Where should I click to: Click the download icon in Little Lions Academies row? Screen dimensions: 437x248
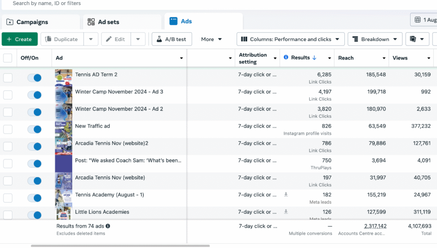click(x=286, y=212)
